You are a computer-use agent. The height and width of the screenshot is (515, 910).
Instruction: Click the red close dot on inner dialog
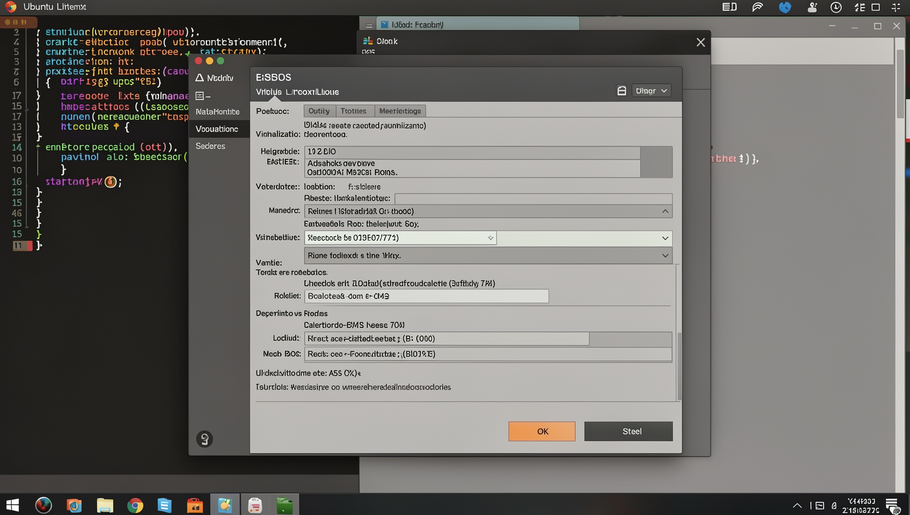[198, 61]
